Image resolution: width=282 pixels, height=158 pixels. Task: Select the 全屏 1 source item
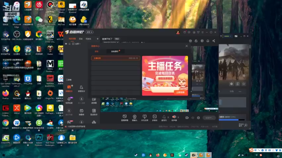click(76, 44)
